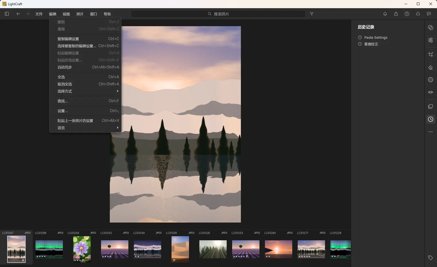Expand the 语言 language submenu

pos(85,128)
